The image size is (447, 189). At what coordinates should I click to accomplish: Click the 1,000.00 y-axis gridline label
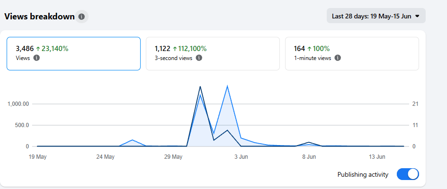18,104
